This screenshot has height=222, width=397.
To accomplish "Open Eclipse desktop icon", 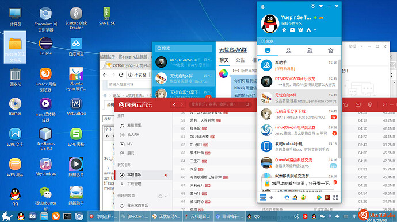I will point(45,46).
